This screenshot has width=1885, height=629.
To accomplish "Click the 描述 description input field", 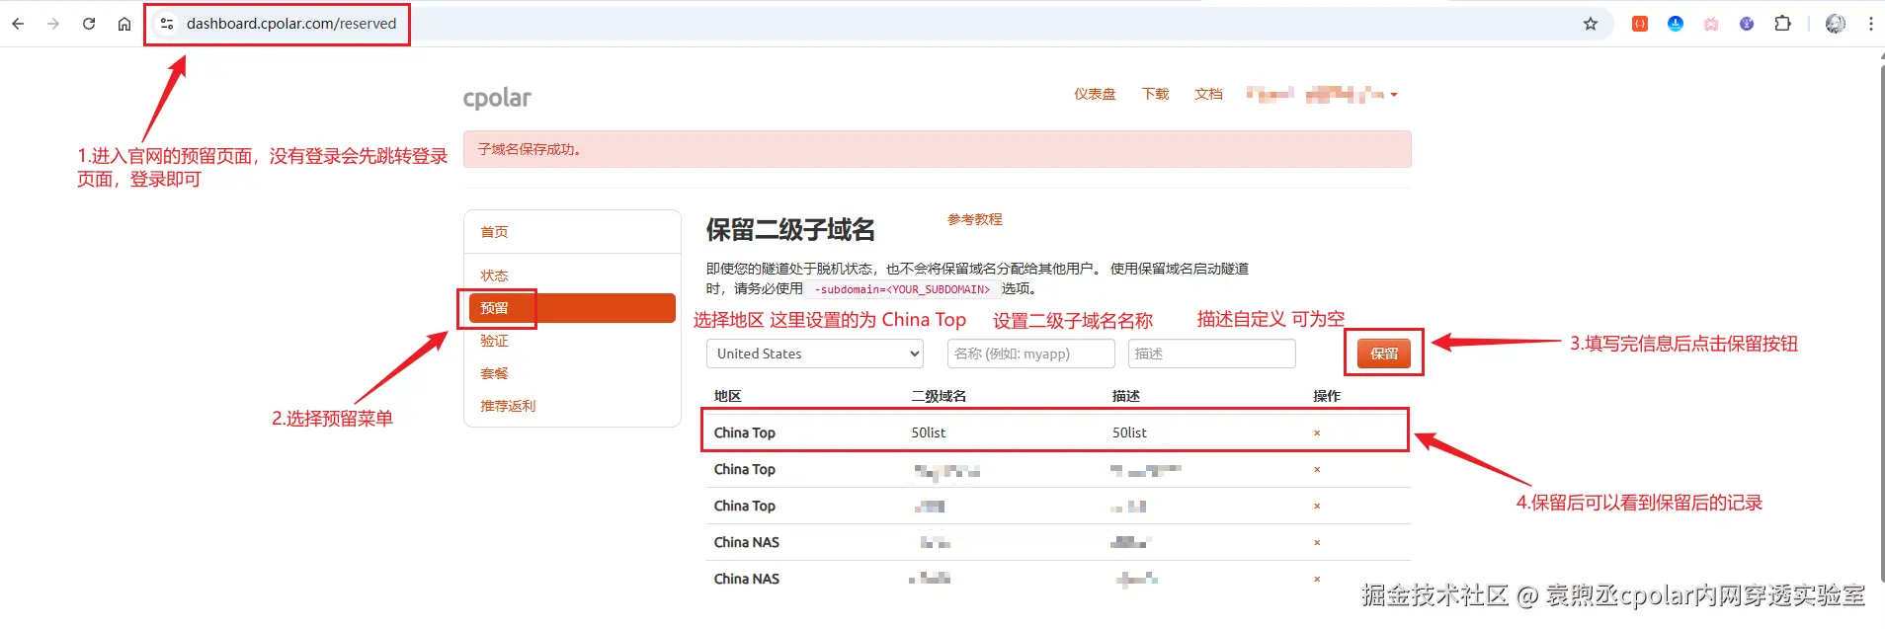I will point(1212,354).
